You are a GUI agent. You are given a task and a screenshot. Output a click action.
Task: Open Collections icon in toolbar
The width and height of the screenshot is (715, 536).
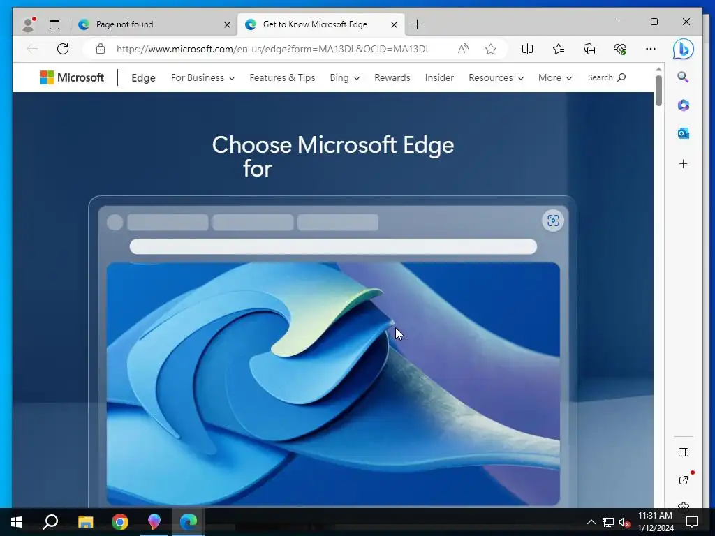tap(589, 49)
